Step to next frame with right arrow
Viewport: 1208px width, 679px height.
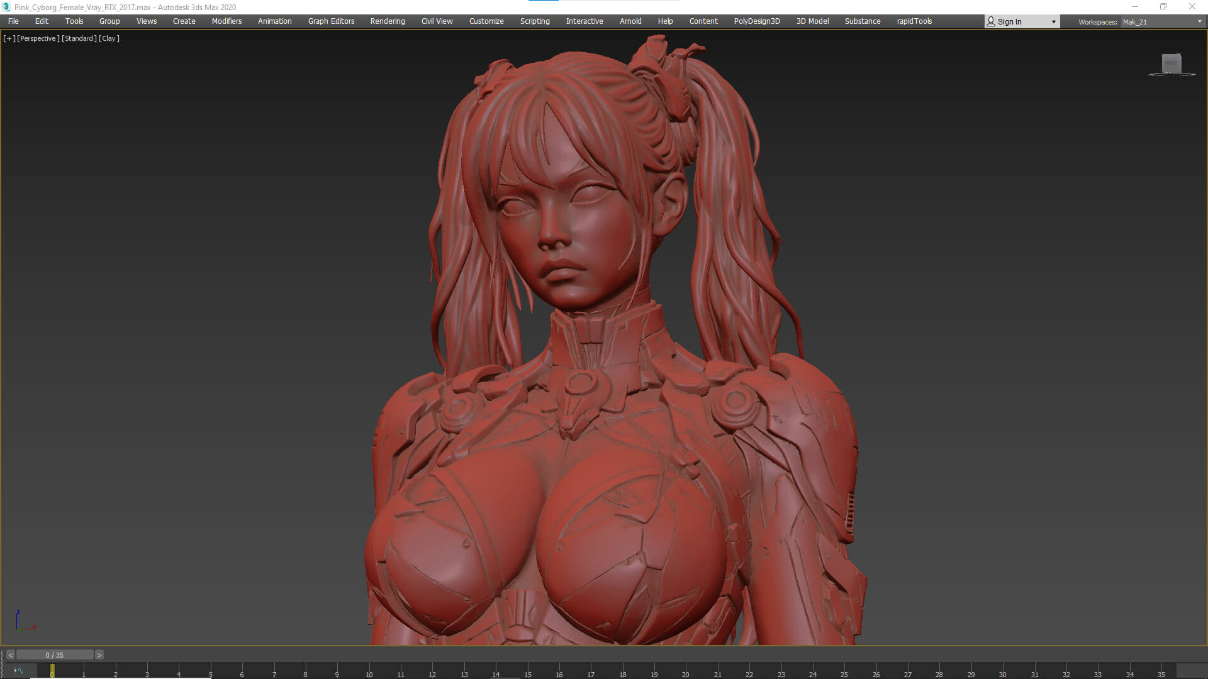pyautogui.click(x=99, y=655)
